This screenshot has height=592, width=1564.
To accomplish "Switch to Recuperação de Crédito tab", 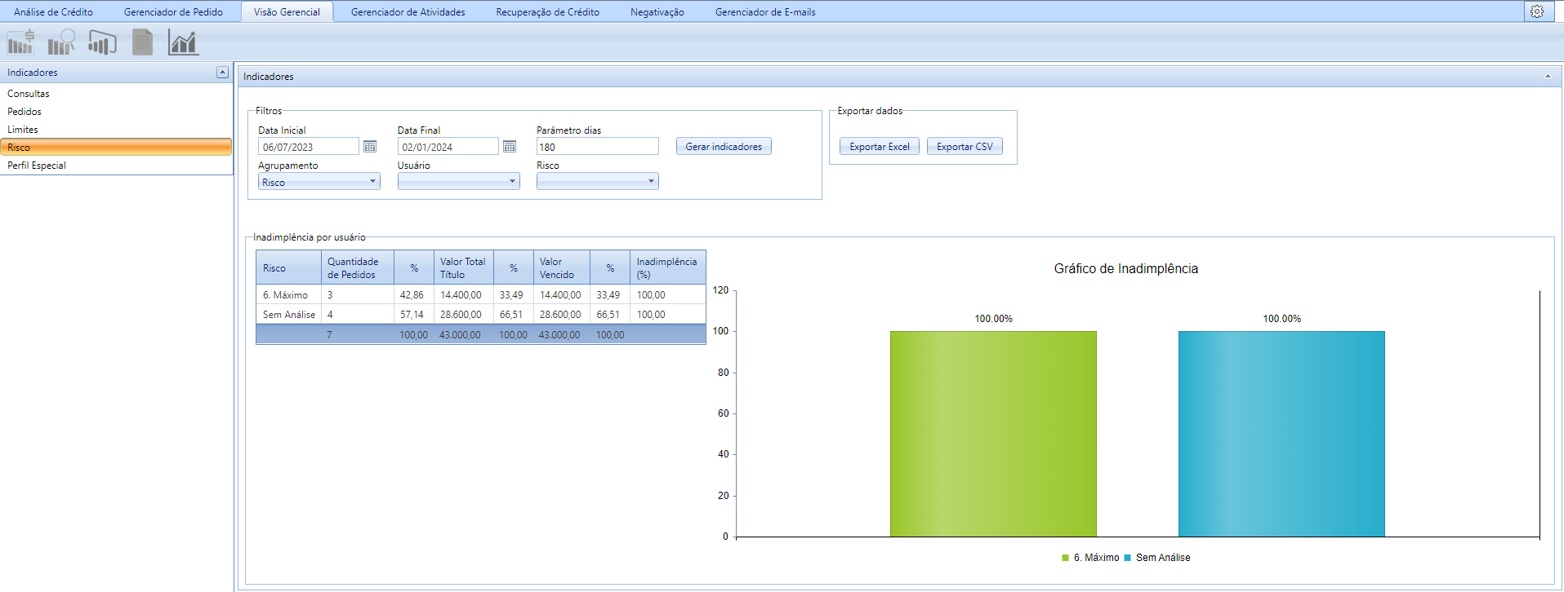I will pos(548,12).
